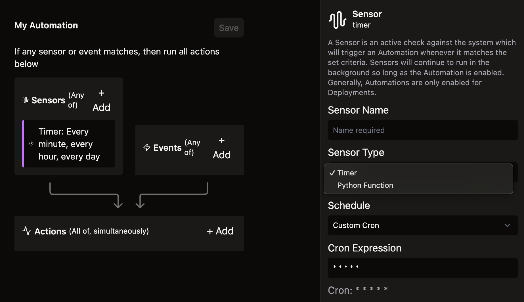This screenshot has width=524, height=302.
Task: Click the checkmark next to Timer option
Action: 332,173
